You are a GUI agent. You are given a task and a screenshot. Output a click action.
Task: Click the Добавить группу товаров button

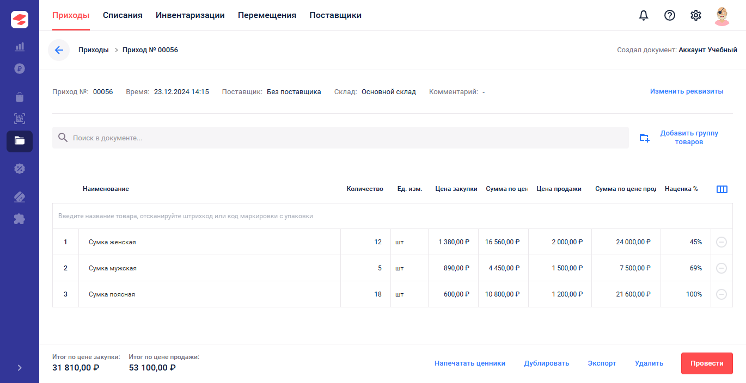681,138
